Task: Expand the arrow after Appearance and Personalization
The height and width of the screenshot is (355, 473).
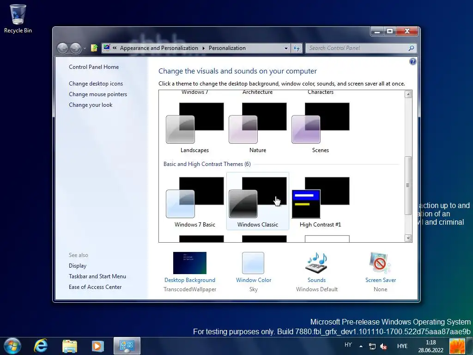Action: click(x=203, y=48)
